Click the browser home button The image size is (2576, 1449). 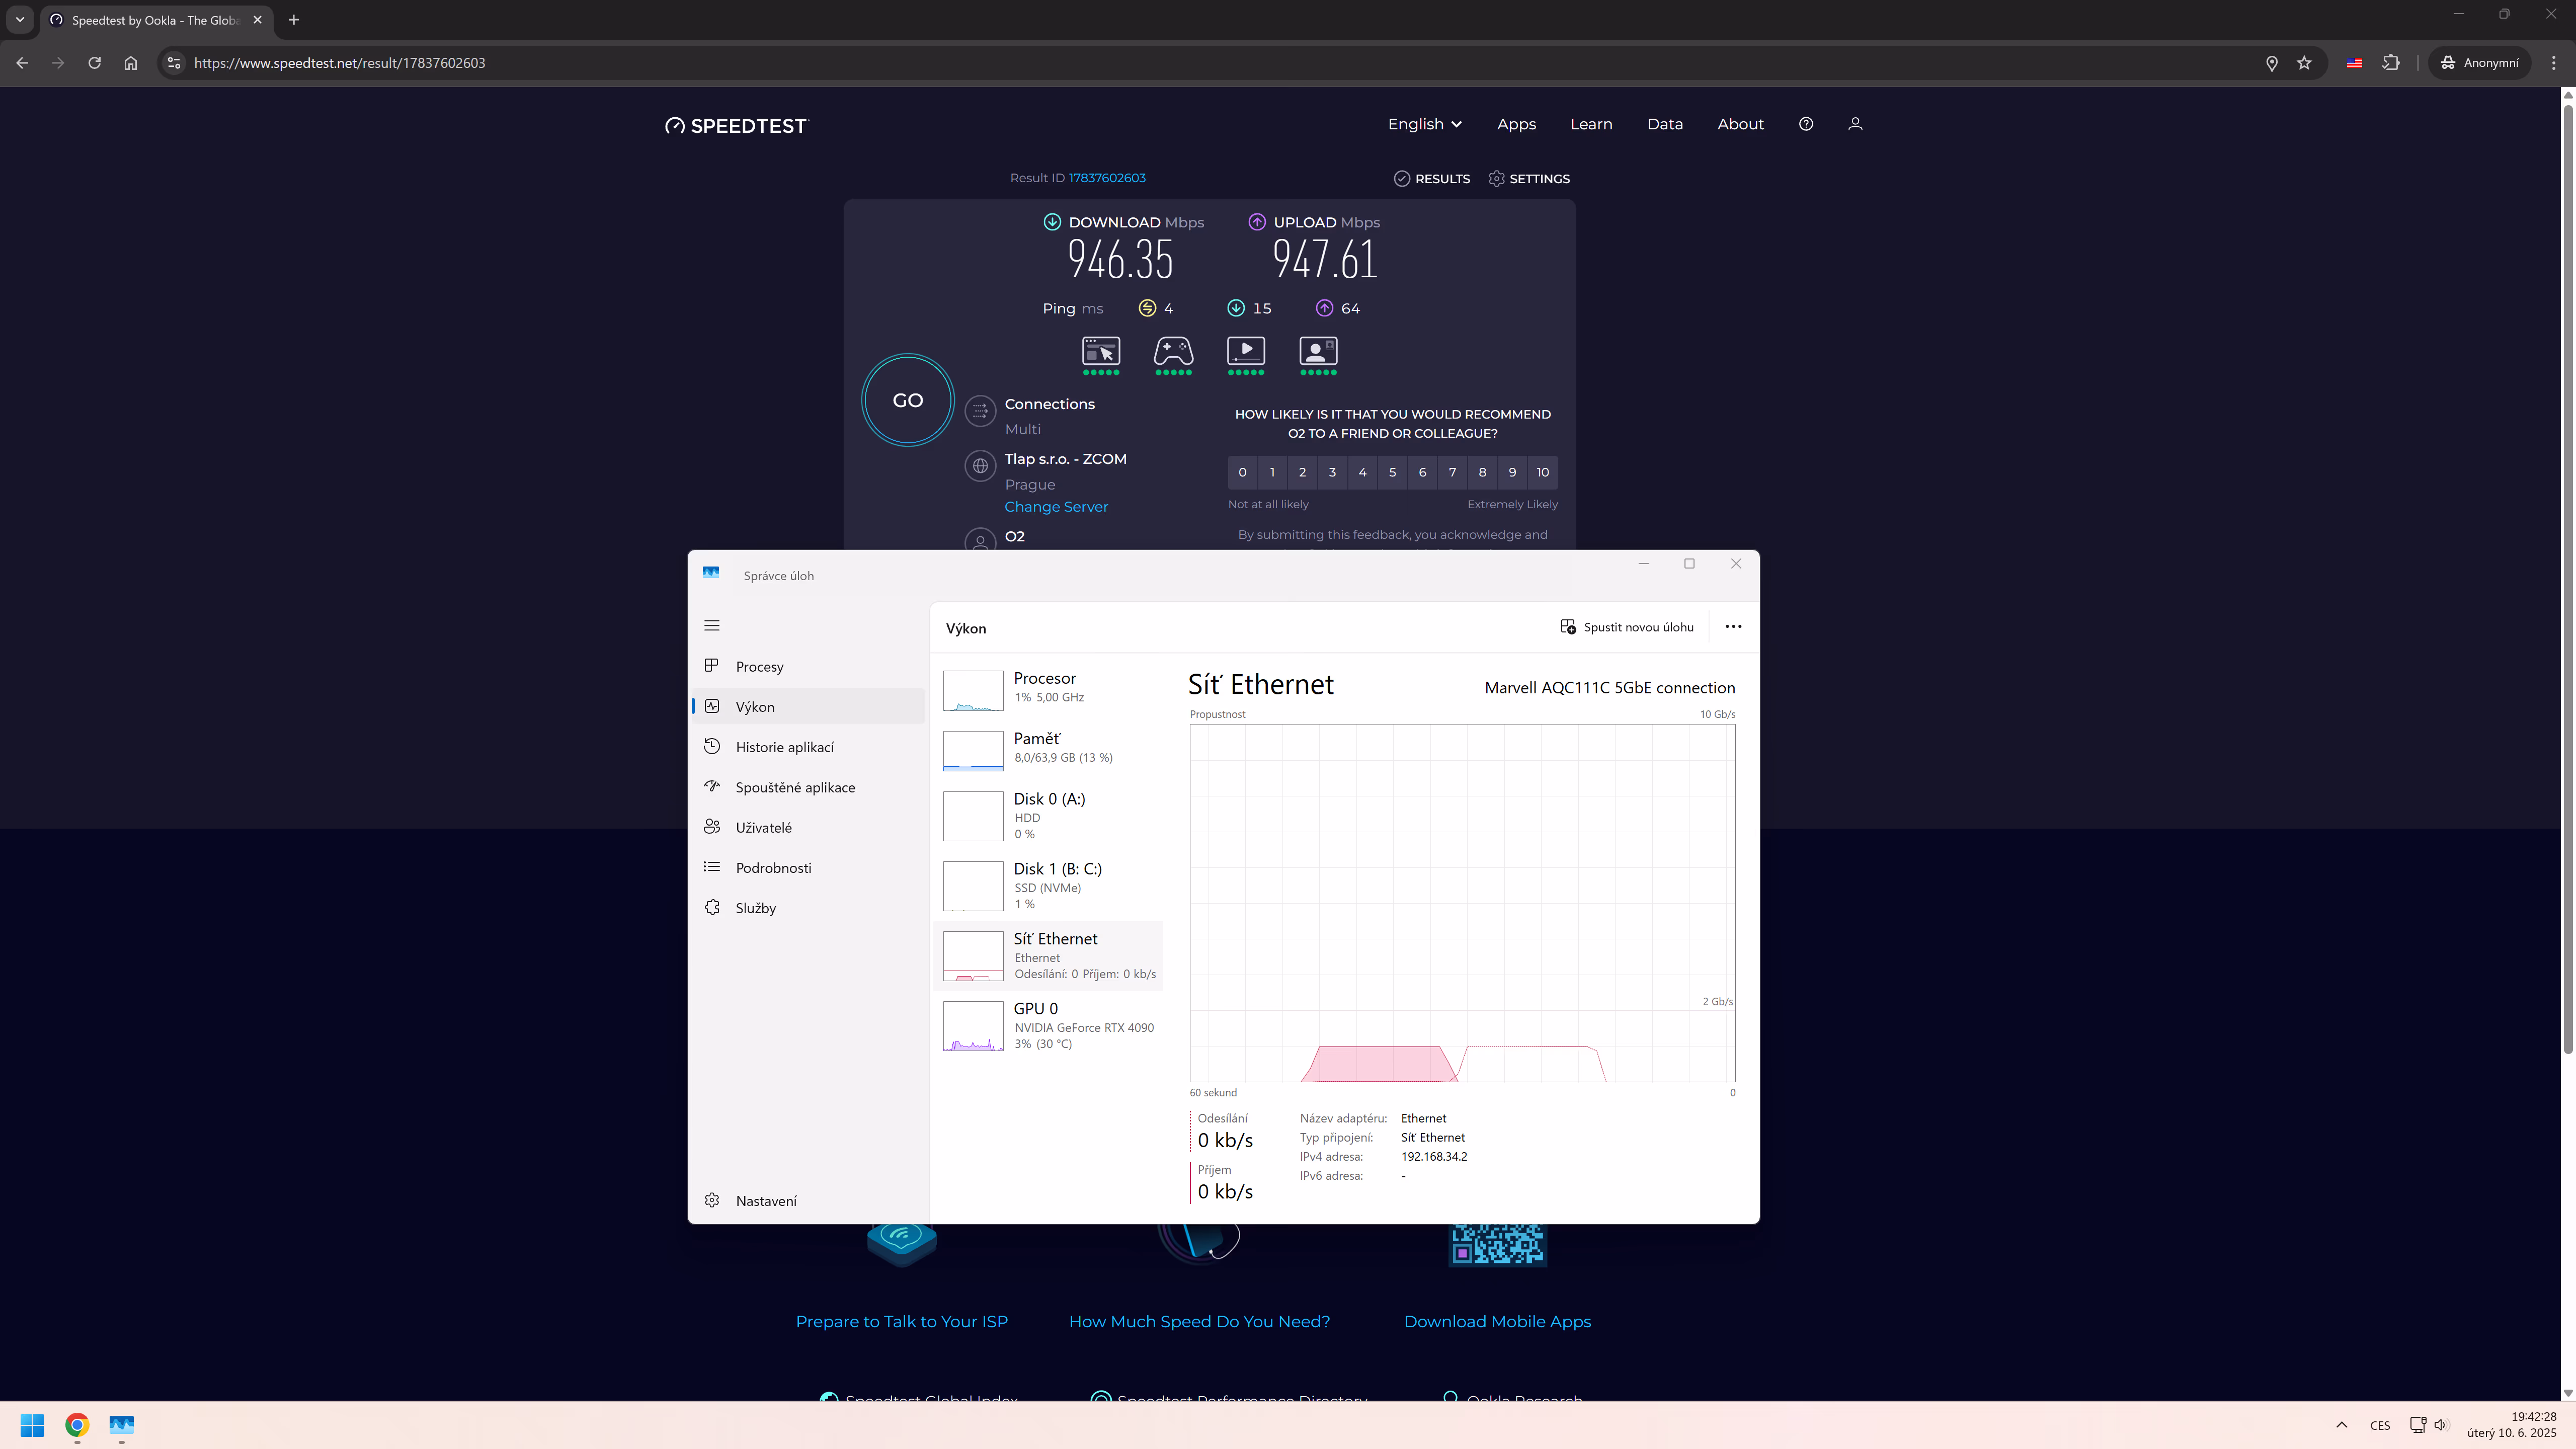click(x=130, y=63)
